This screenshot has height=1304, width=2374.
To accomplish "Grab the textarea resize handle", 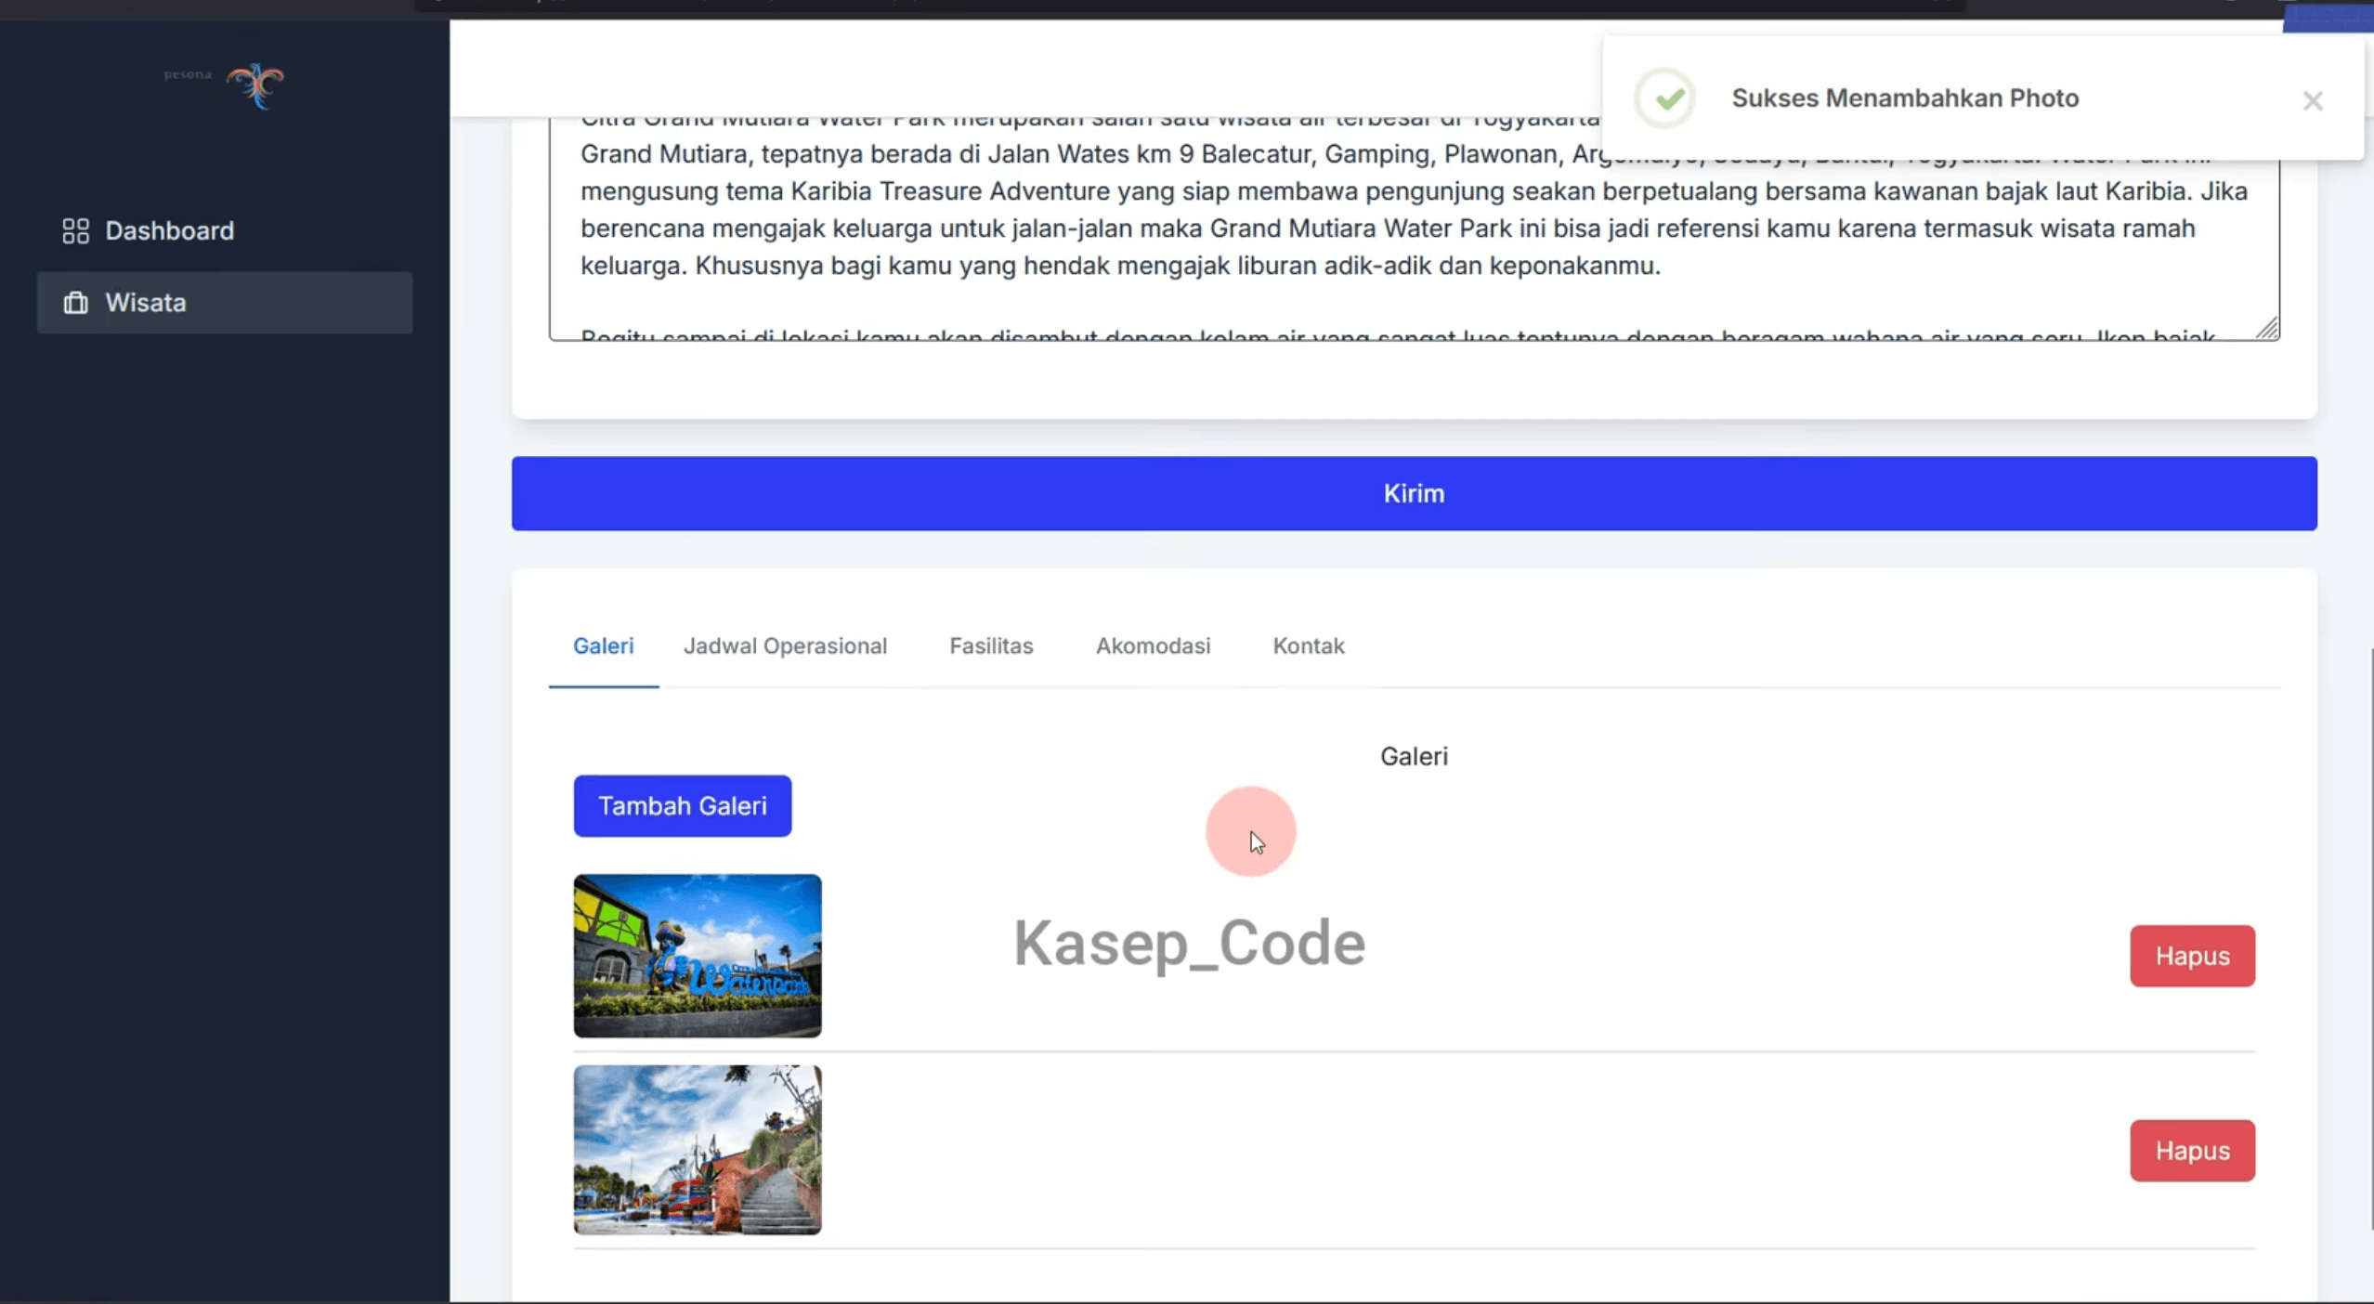I will 2267,329.
